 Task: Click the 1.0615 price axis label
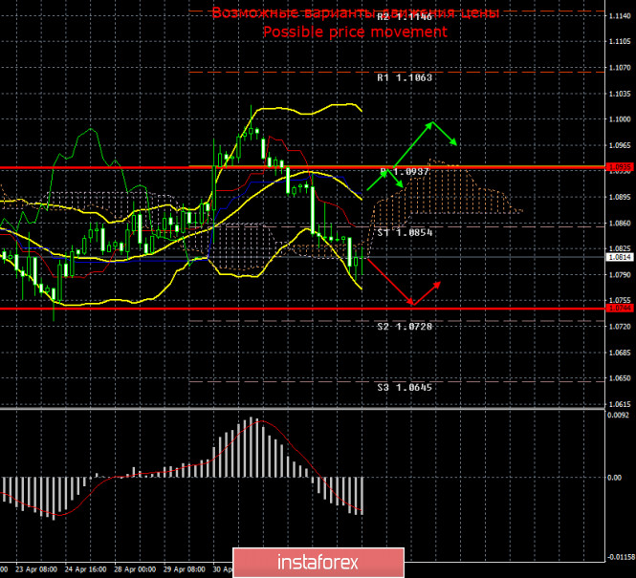tap(620, 404)
